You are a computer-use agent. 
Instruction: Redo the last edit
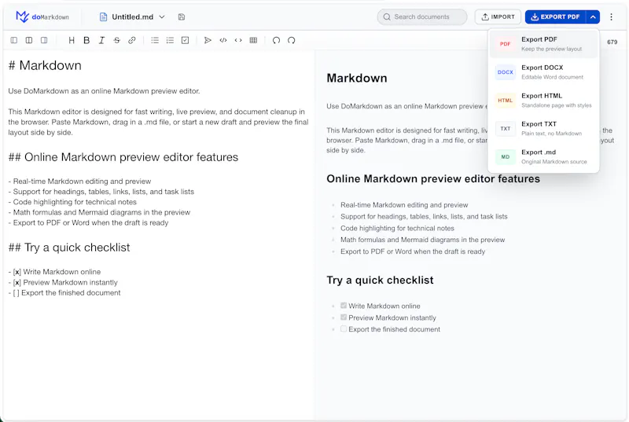(x=291, y=40)
